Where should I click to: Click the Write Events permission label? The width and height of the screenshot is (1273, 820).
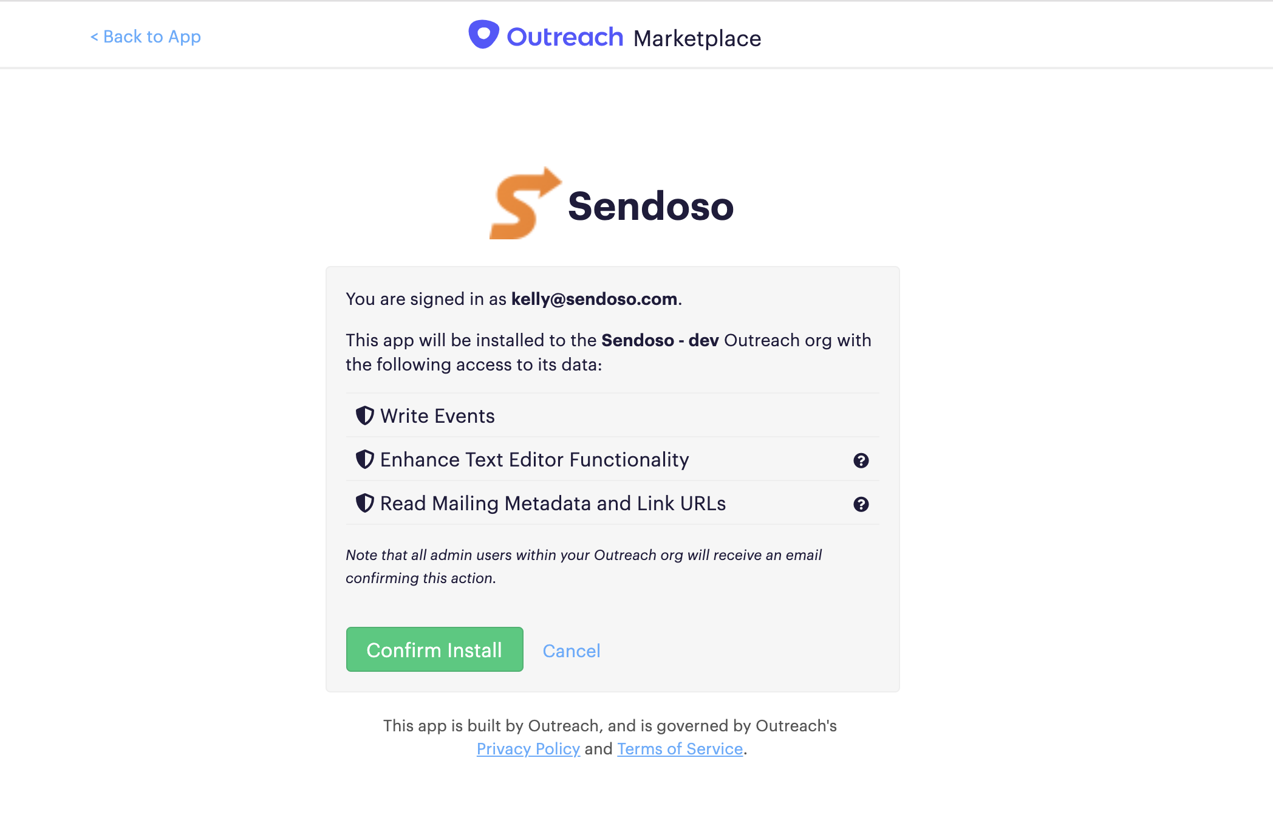click(x=437, y=416)
